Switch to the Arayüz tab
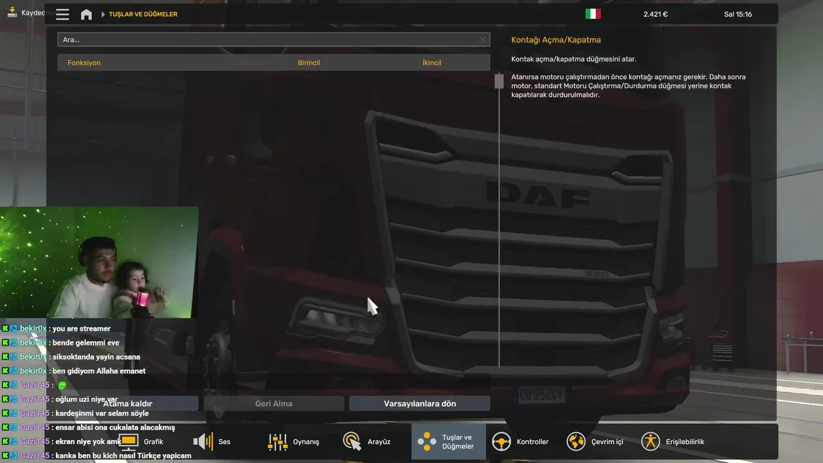This screenshot has width=823, height=463. click(x=367, y=442)
